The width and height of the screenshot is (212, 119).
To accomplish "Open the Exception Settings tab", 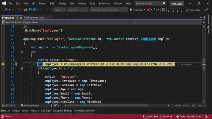I will 63,111.
